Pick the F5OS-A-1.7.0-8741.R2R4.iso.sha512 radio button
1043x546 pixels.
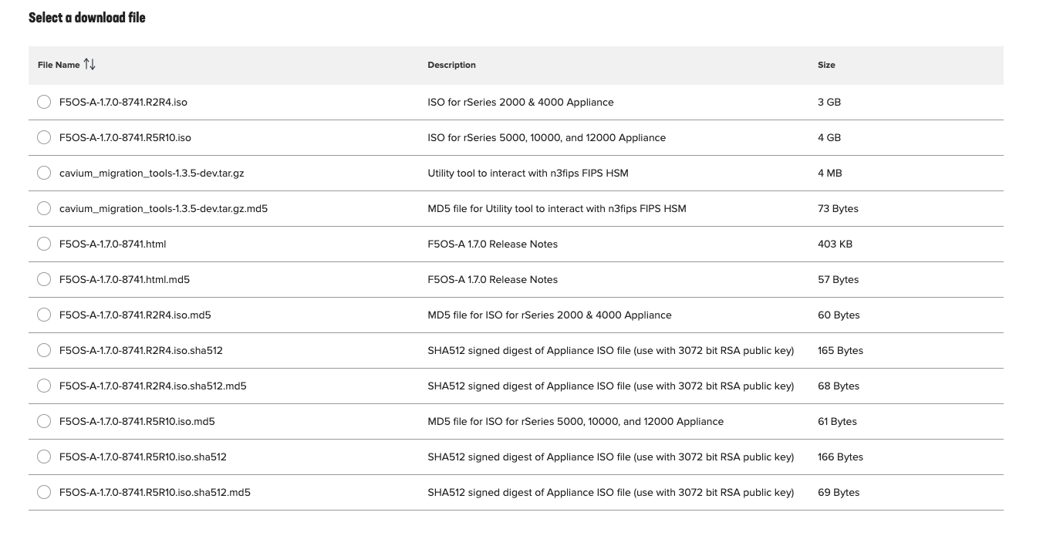[x=44, y=350]
